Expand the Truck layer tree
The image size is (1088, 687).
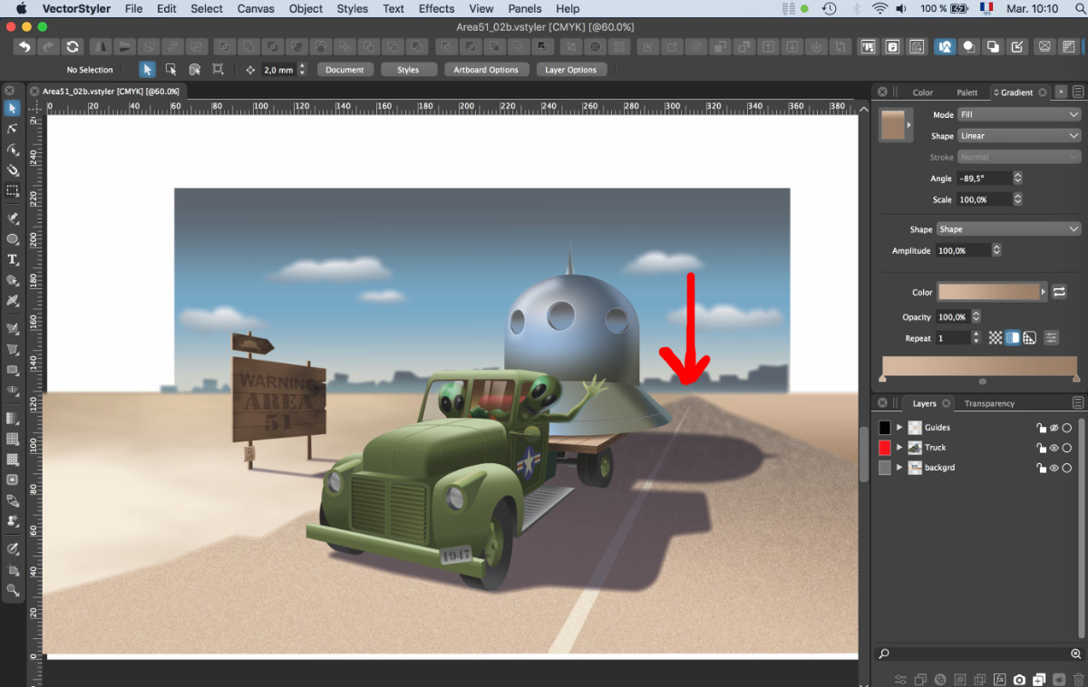(899, 448)
